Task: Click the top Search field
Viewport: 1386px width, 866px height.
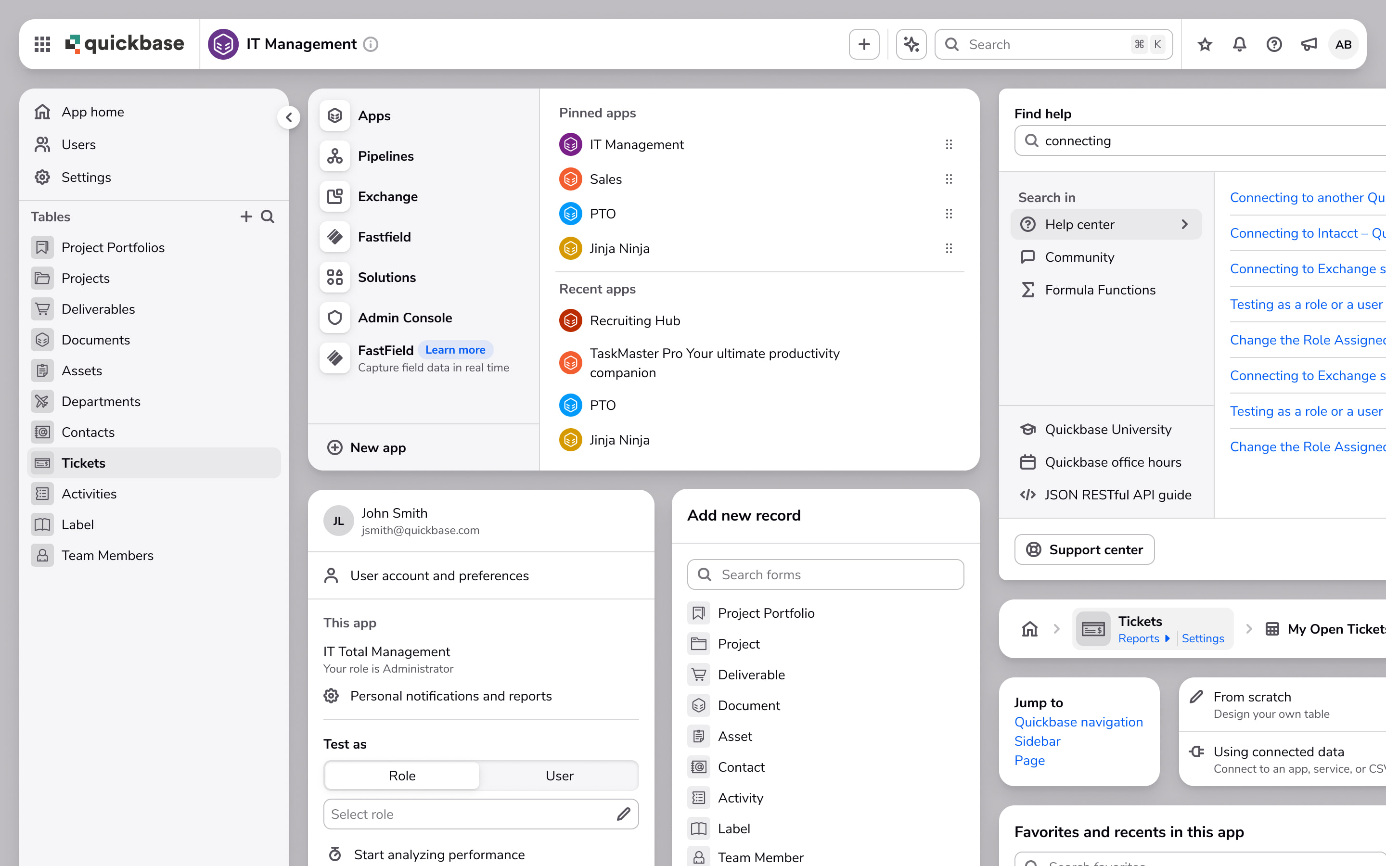Action: (x=1054, y=44)
